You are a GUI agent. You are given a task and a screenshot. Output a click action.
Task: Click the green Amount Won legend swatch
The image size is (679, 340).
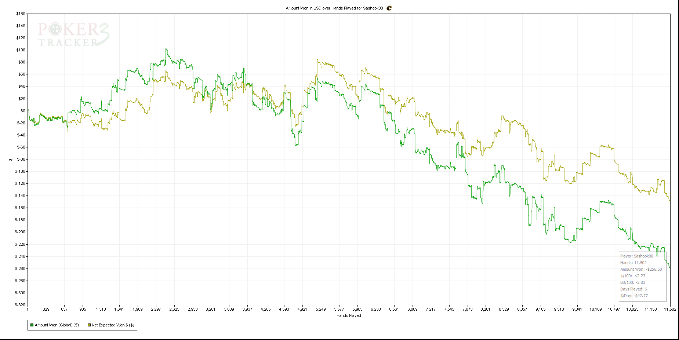[32, 325]
